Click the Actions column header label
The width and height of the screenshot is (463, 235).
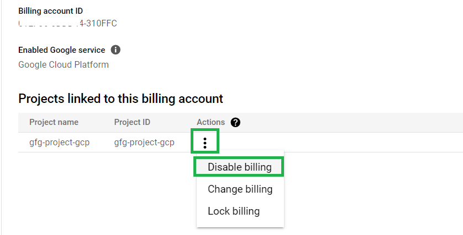tap(211, 122)
